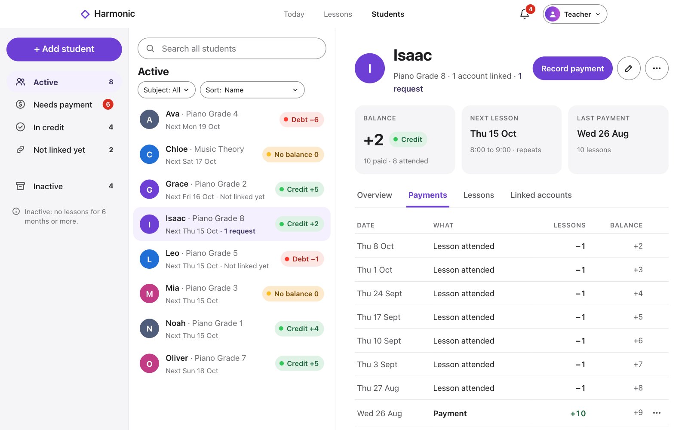688x430 pixels.
Task: Click the Next Lesson Thu 15 Oct card
Action: click(512, 140)
